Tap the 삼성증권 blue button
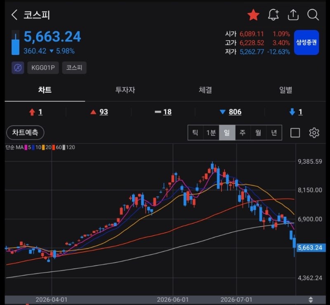Image resolution: width=330 pixels, height=305 pixels. pos(306,42)
